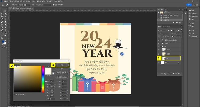The image size is (200, 107).
Task: Create new snapshot camera icon in History panel
Action: 177,23
